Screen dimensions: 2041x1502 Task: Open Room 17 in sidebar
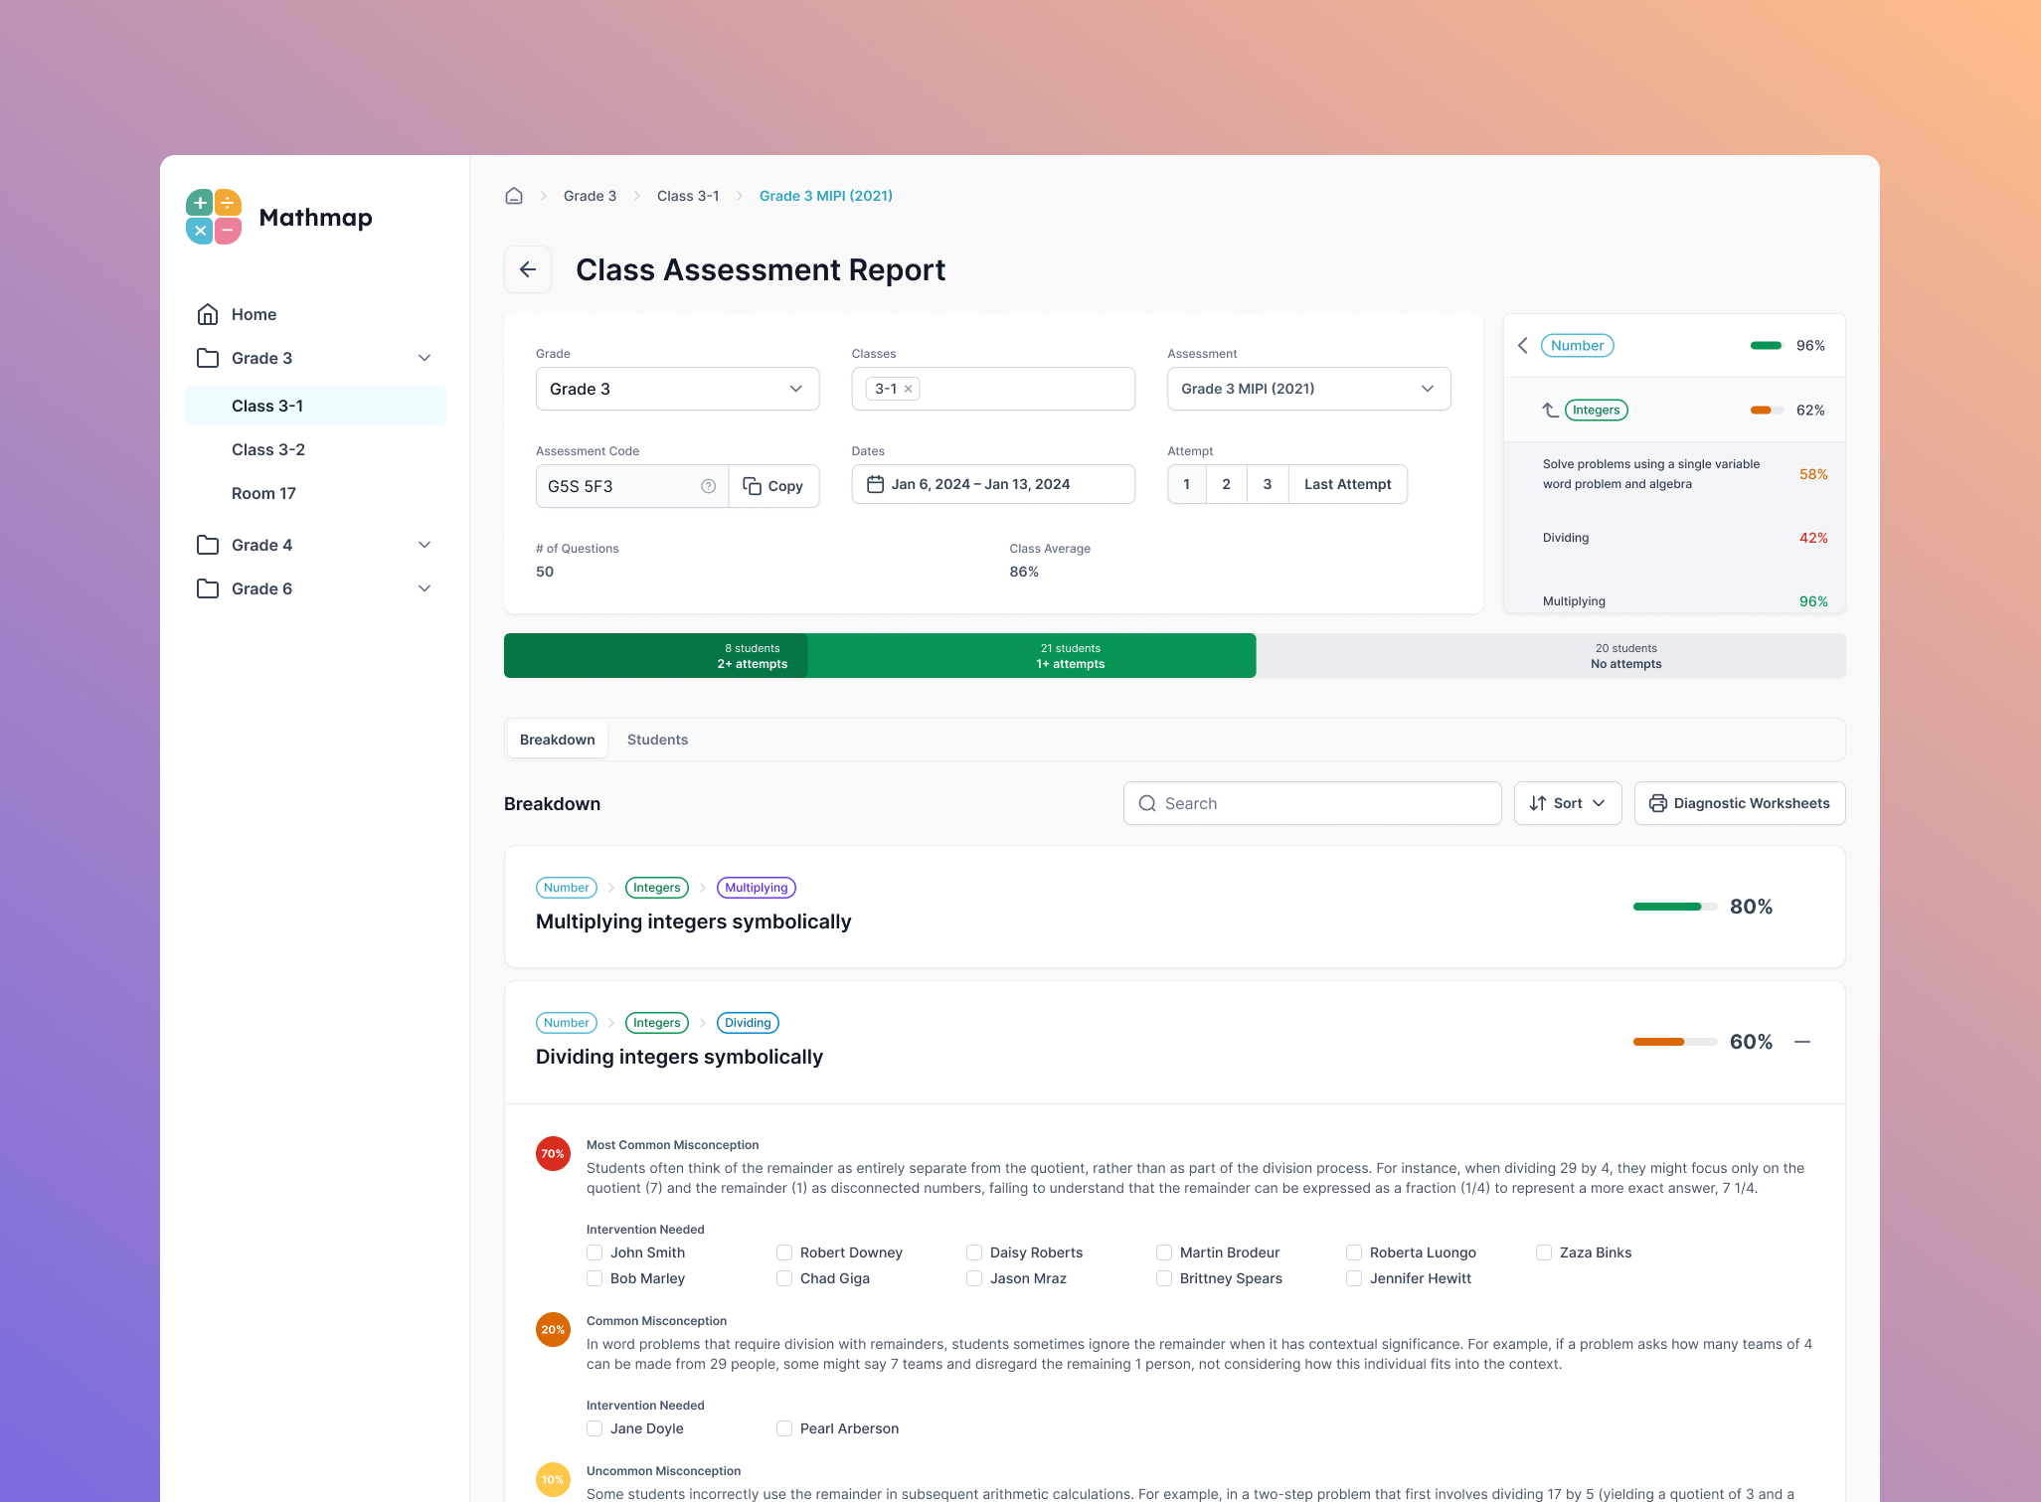pyautogui.click(x=315, y=493)
